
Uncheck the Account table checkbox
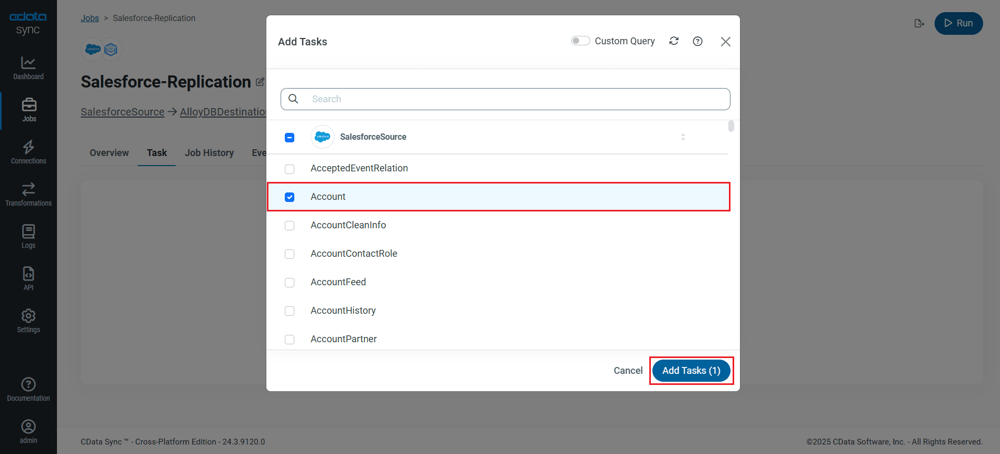pyautogui.click(x=290, y=197)
